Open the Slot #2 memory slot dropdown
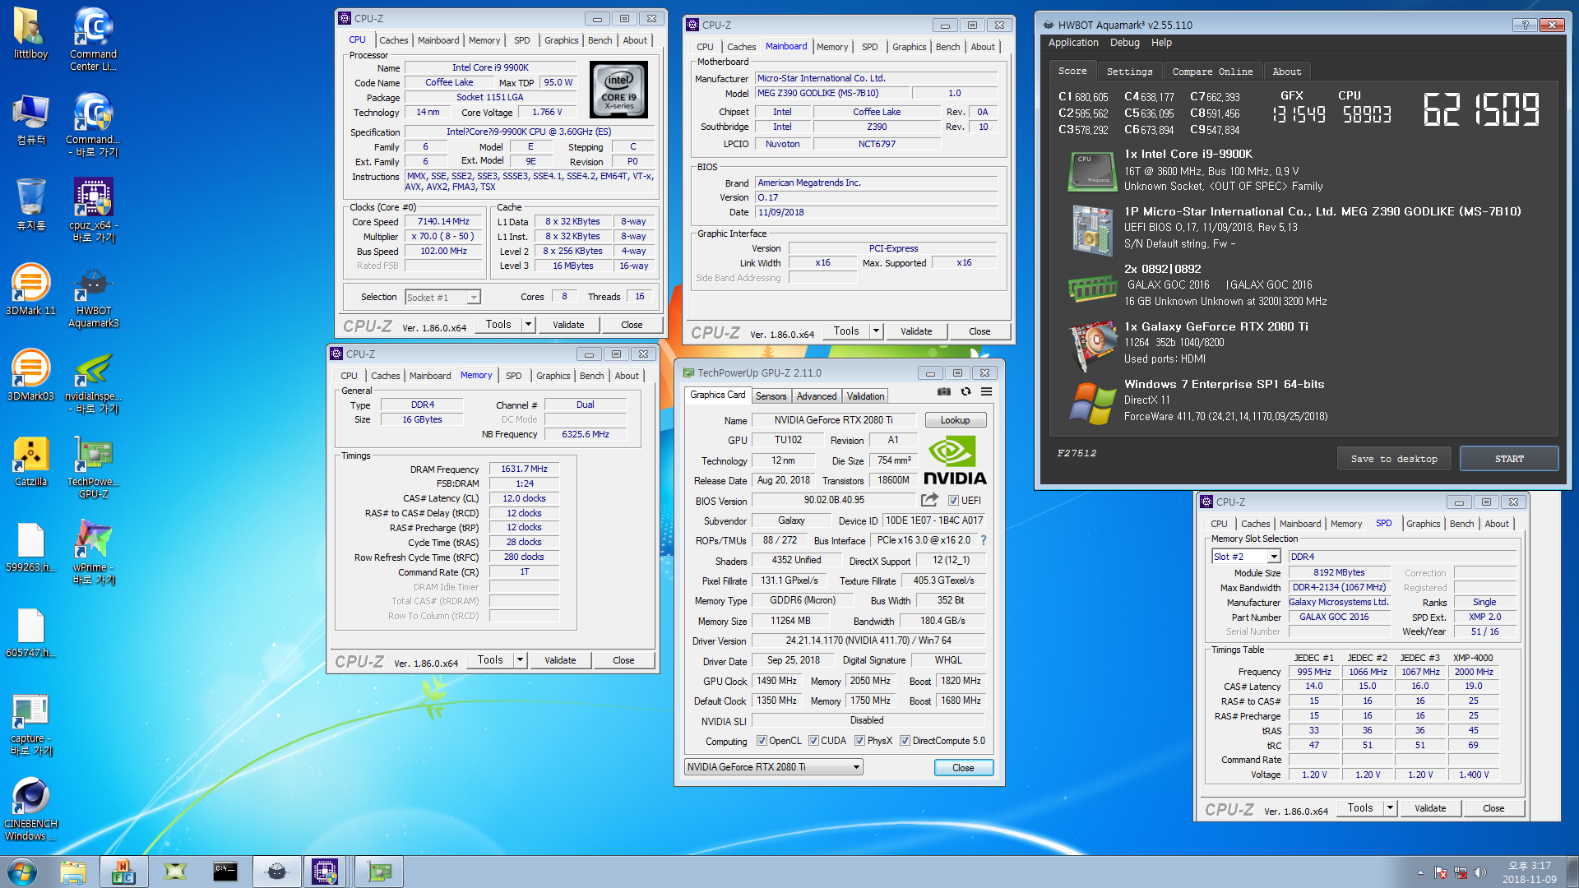 1246,557
